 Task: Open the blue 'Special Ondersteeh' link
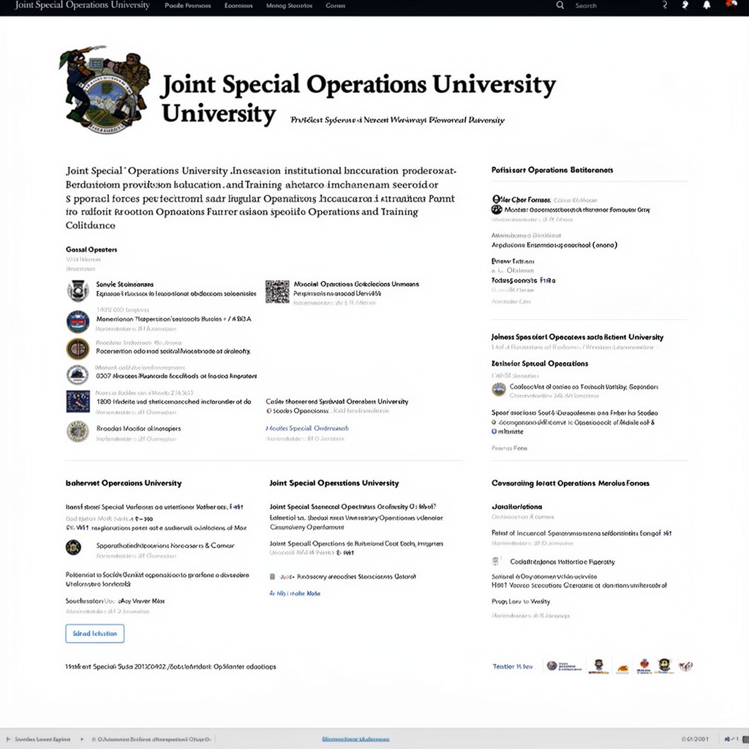coord(307,428)
